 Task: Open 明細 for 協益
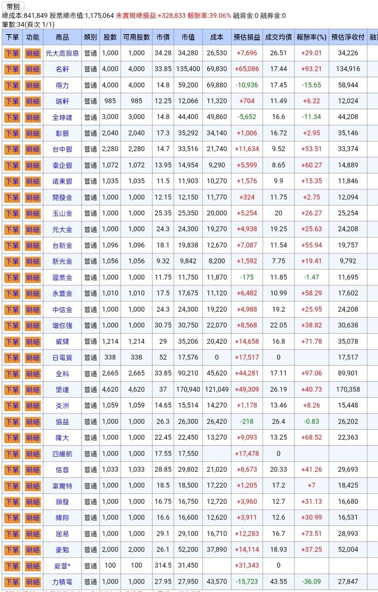tap(33, 422)
